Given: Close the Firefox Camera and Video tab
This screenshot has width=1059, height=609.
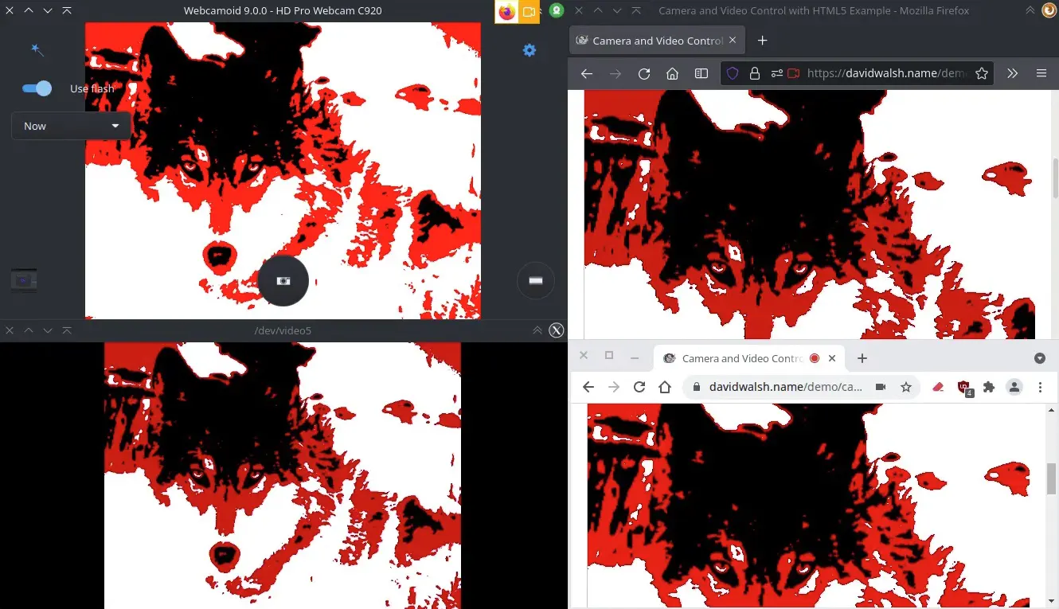Looking at the screenshot, I should pos(733,41).
